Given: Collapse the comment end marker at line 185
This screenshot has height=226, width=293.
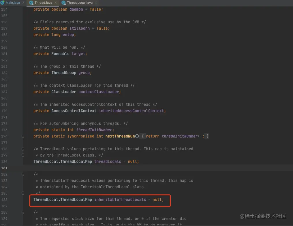Looking at the screenshot, I should pos(23,193).
